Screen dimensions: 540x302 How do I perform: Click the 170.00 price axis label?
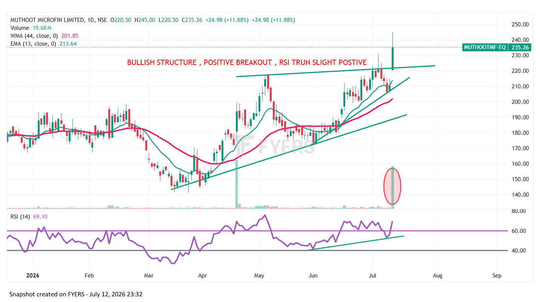point(520,148)
